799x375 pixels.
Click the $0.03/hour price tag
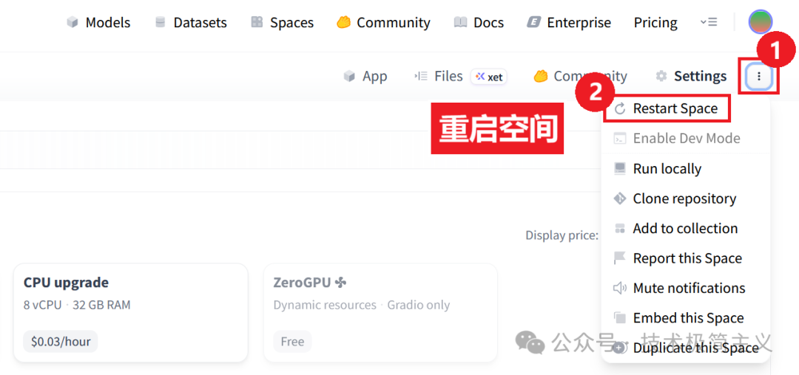click(x=61, y=342)
